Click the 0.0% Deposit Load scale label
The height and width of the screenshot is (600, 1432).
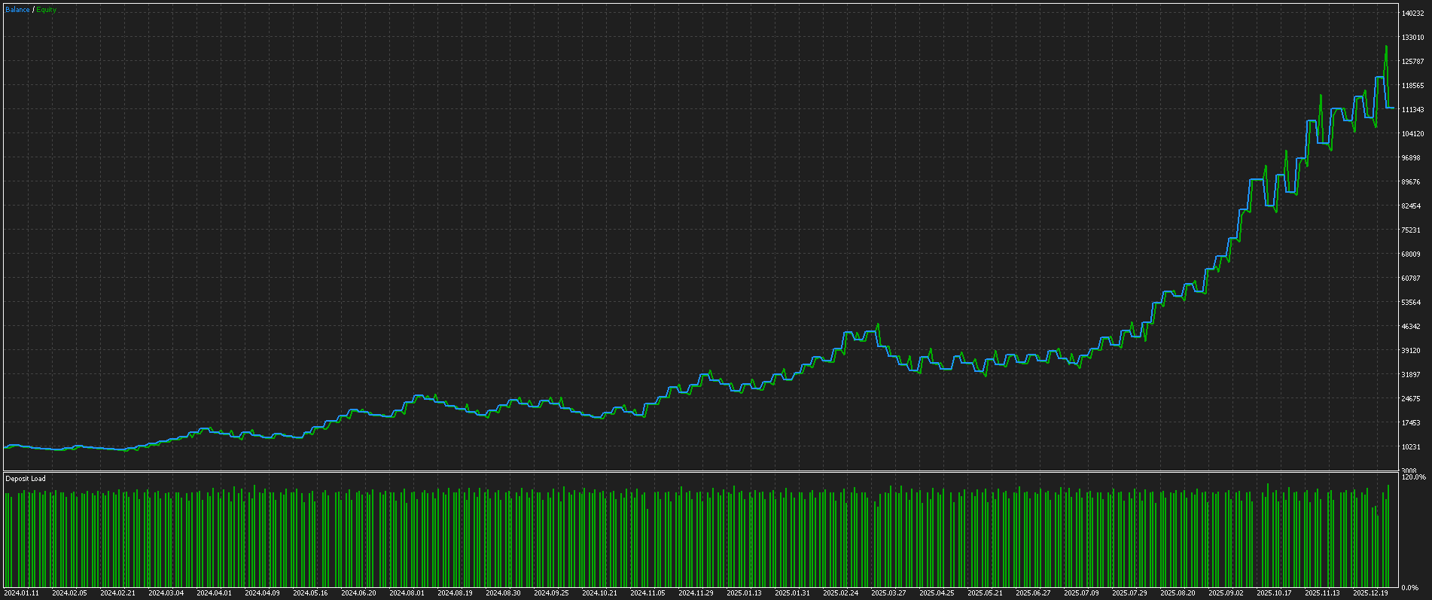coord(1410,587)
